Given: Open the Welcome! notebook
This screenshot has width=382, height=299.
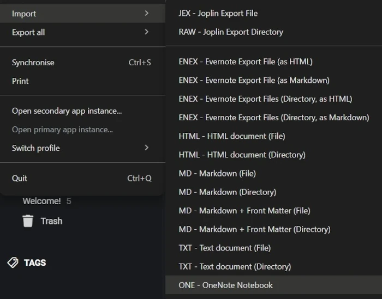Looking at the screenshot, I should click(41, 201).
